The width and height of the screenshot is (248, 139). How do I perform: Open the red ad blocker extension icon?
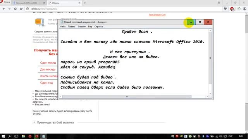(232, 9)
